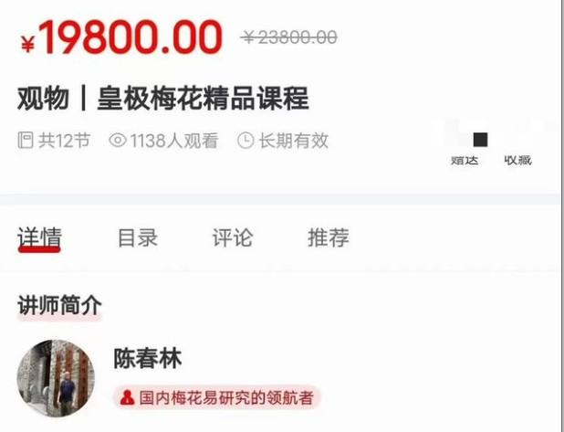Open the 评论 tab
The height and width of the screenshot is (432, 564).
(233, 237)
